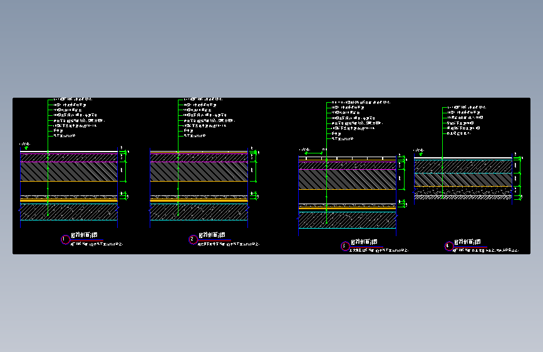
Task: Click the last leader annotation of section 4
Action: click(x=458, y=133)
